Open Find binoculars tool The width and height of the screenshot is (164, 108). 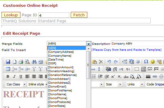(x=34, y=62)
